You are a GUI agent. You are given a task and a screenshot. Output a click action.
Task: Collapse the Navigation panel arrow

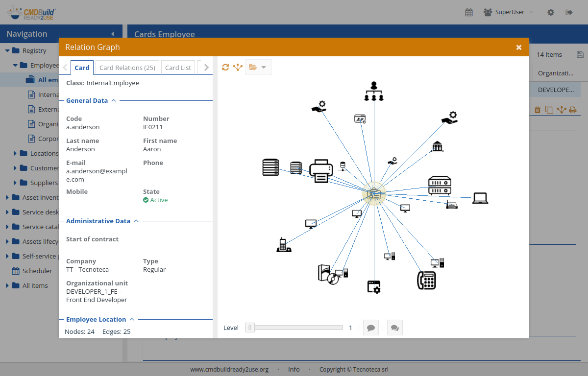pyautogui.click(x=113, y=34)
